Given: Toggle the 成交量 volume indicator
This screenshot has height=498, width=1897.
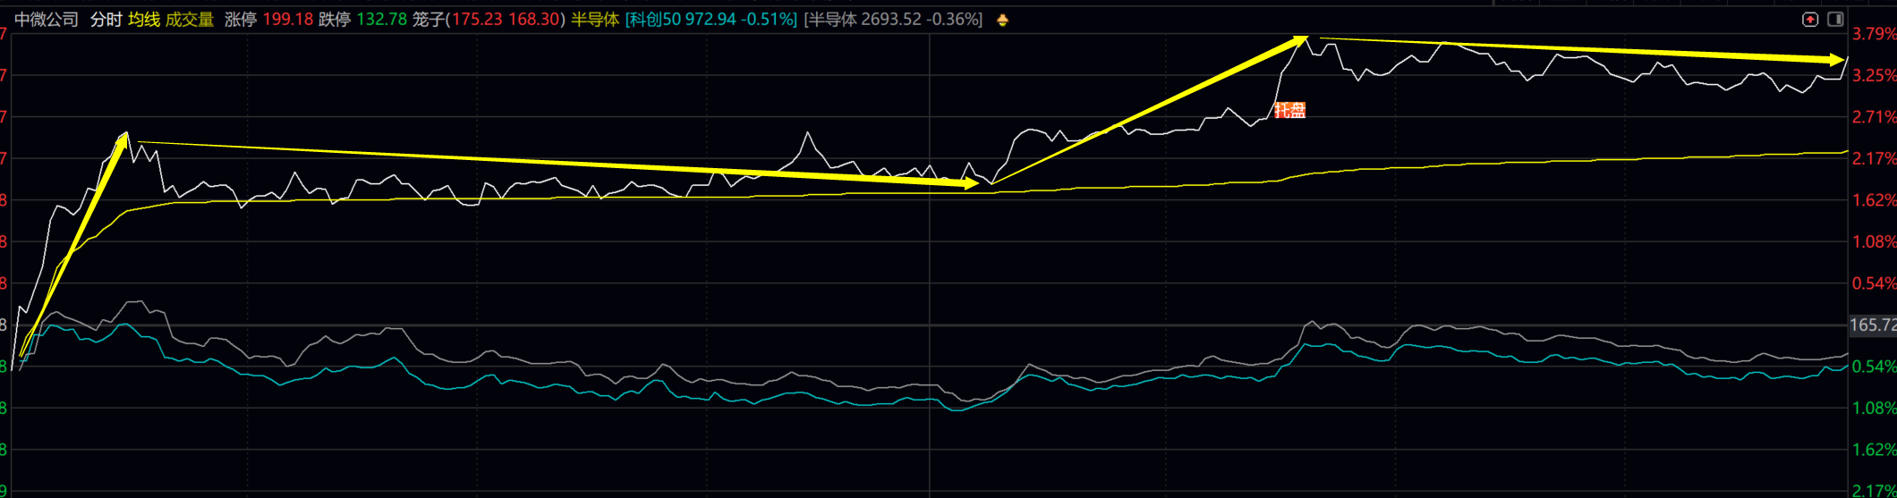Looking at the screenshot, I should pos(190,20).
